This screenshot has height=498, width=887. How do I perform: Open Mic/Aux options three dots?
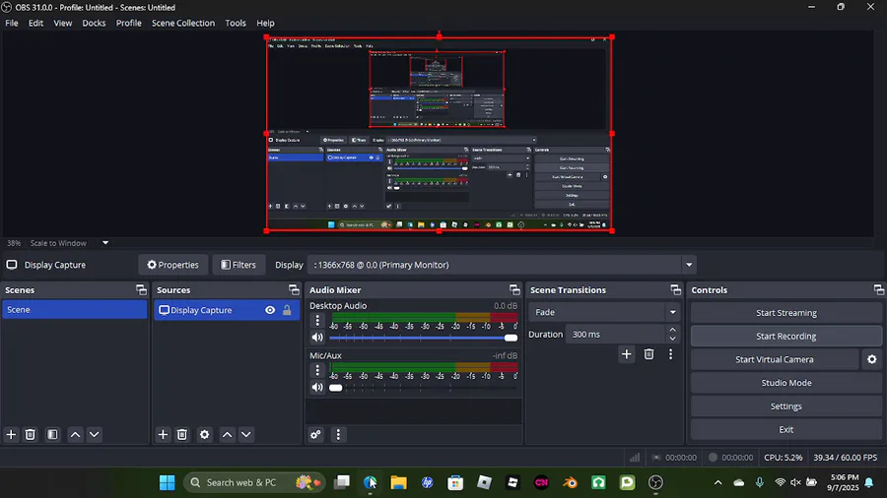[317, 370]
